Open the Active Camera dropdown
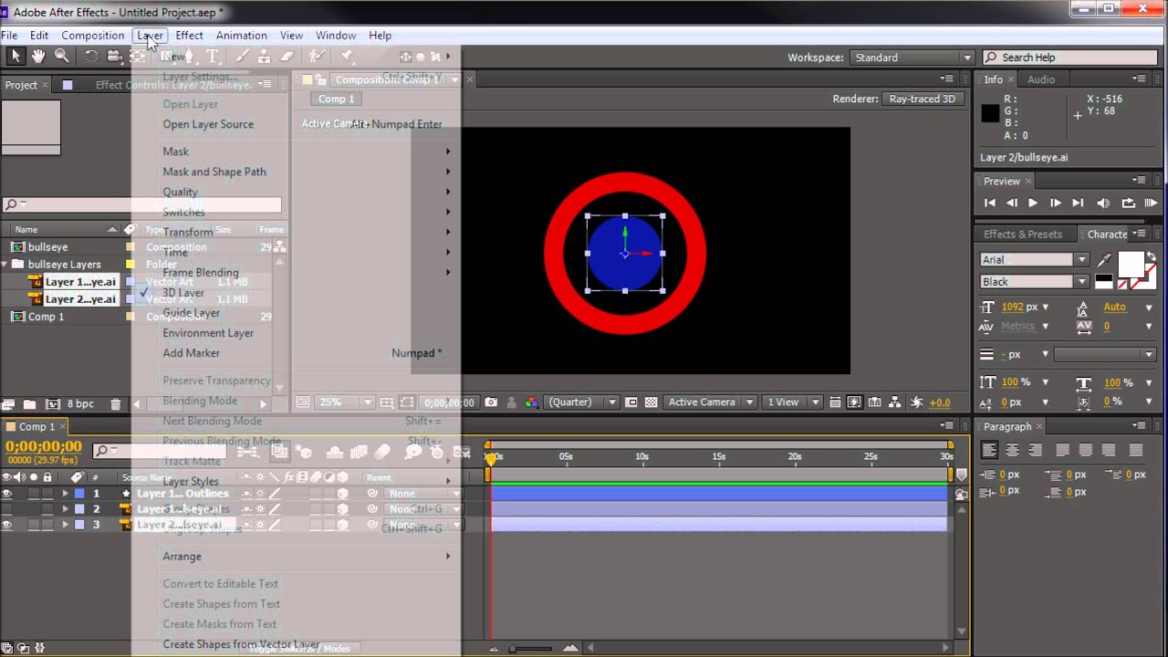 (x=710, y=402)
